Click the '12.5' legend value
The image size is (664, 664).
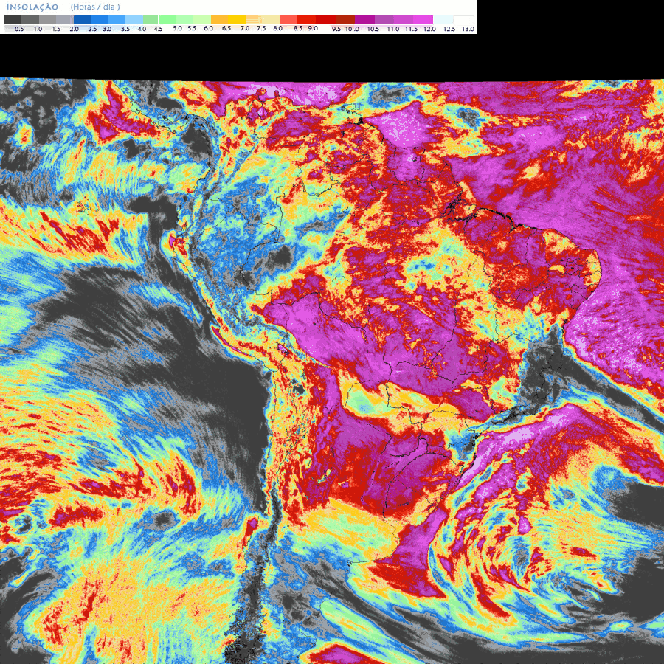click(x=449, y=29)
